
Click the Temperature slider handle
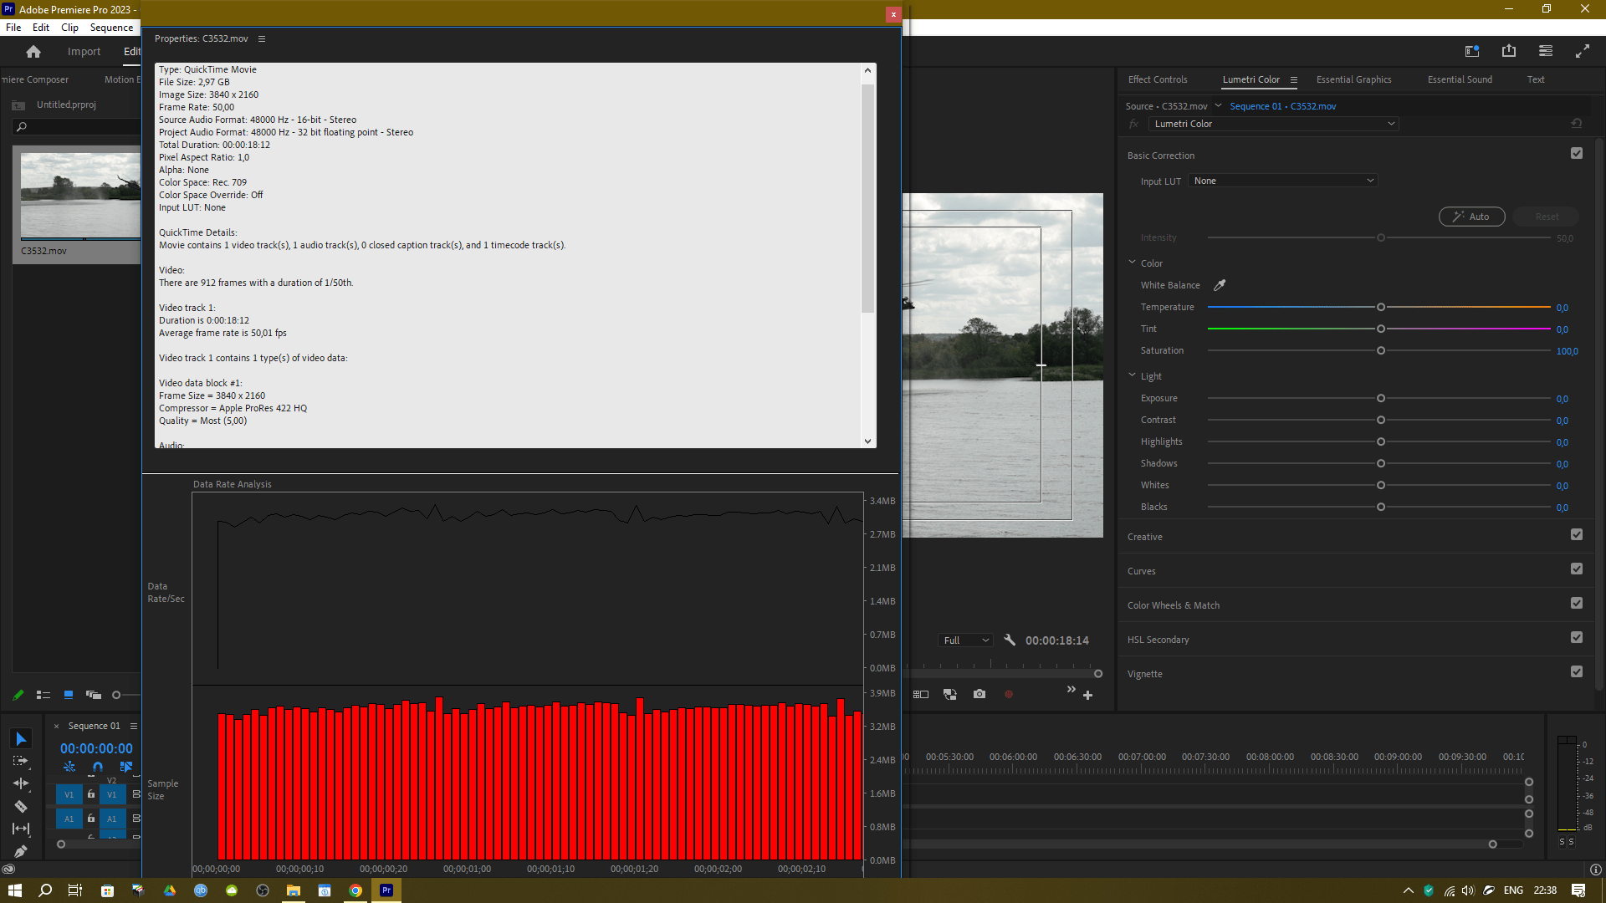click(x=1380, y=307)
